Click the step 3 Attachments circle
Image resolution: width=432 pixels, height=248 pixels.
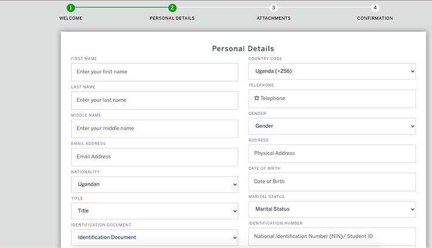coord(273,7)
